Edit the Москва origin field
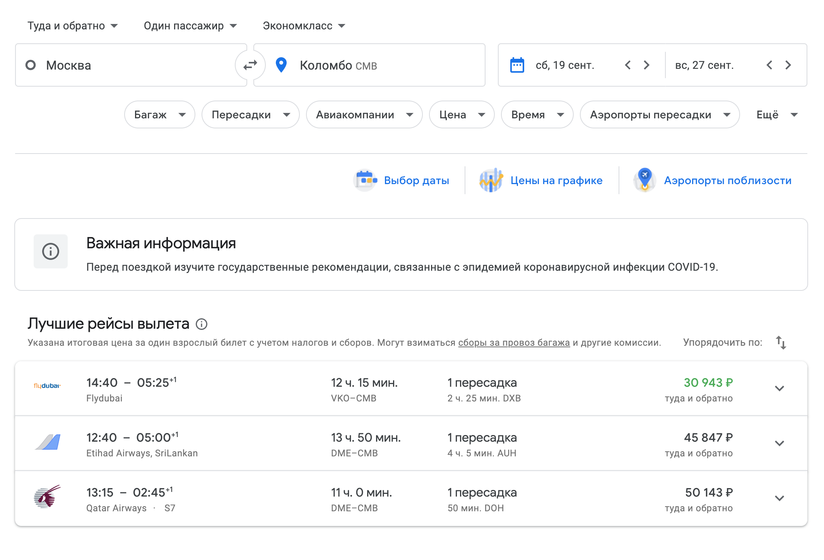 tap(131, 65)
